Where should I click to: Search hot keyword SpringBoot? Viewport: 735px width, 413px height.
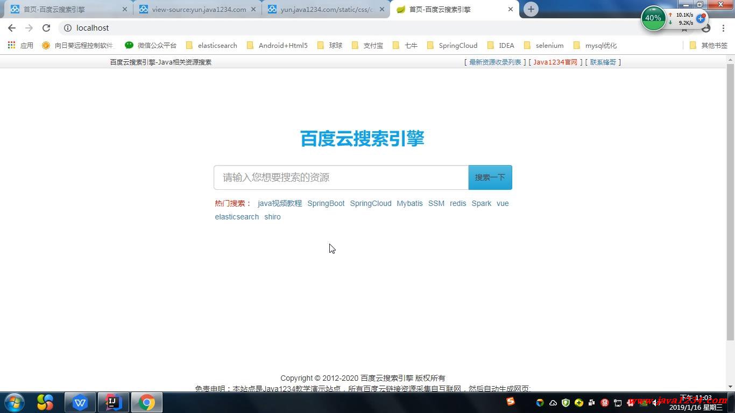[x=326, y=203]
